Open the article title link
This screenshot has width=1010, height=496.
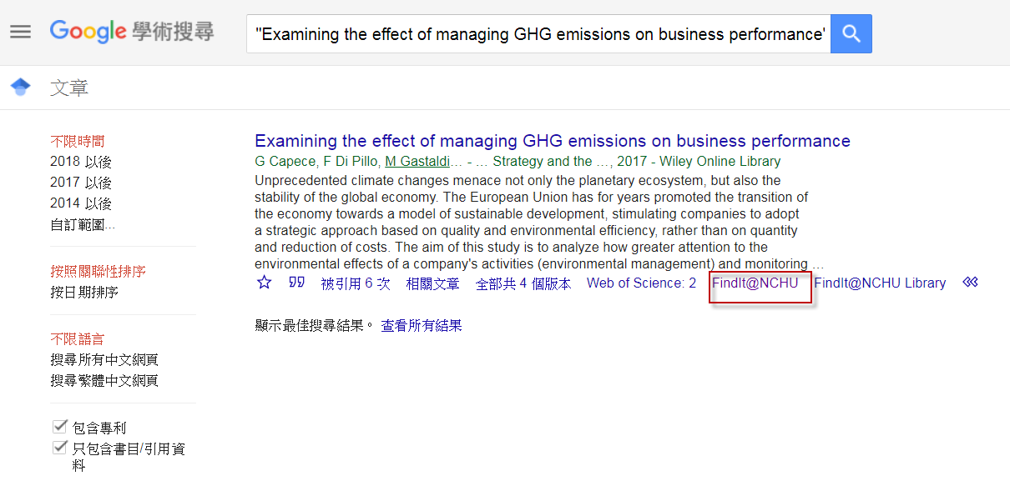coord(553,141)
